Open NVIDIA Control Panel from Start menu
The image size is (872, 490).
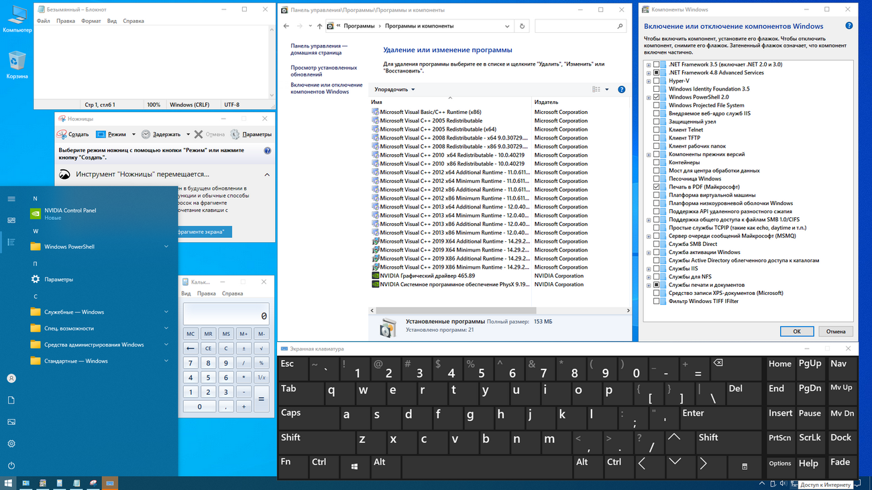point(70,213)
